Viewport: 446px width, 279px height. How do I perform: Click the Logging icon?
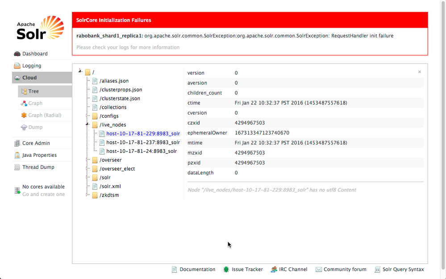pyautogui.click(x=17, y=66)
